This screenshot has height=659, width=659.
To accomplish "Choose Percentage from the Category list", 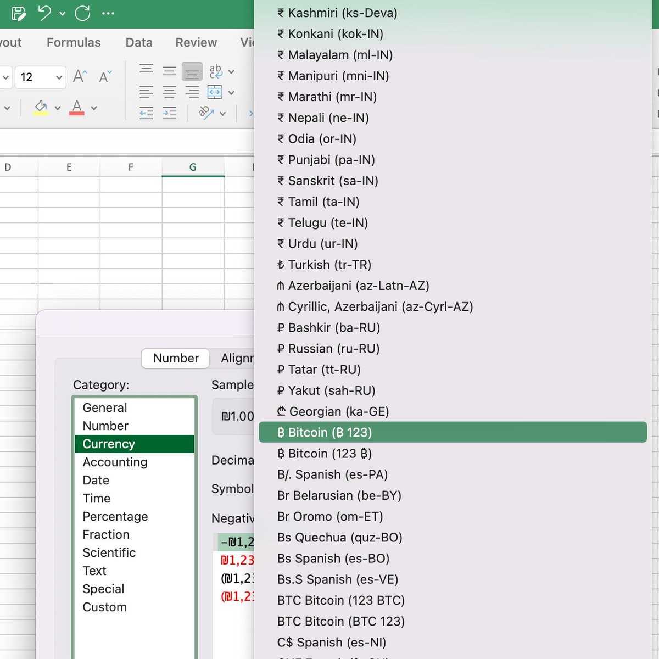I will tap(115, 516).
